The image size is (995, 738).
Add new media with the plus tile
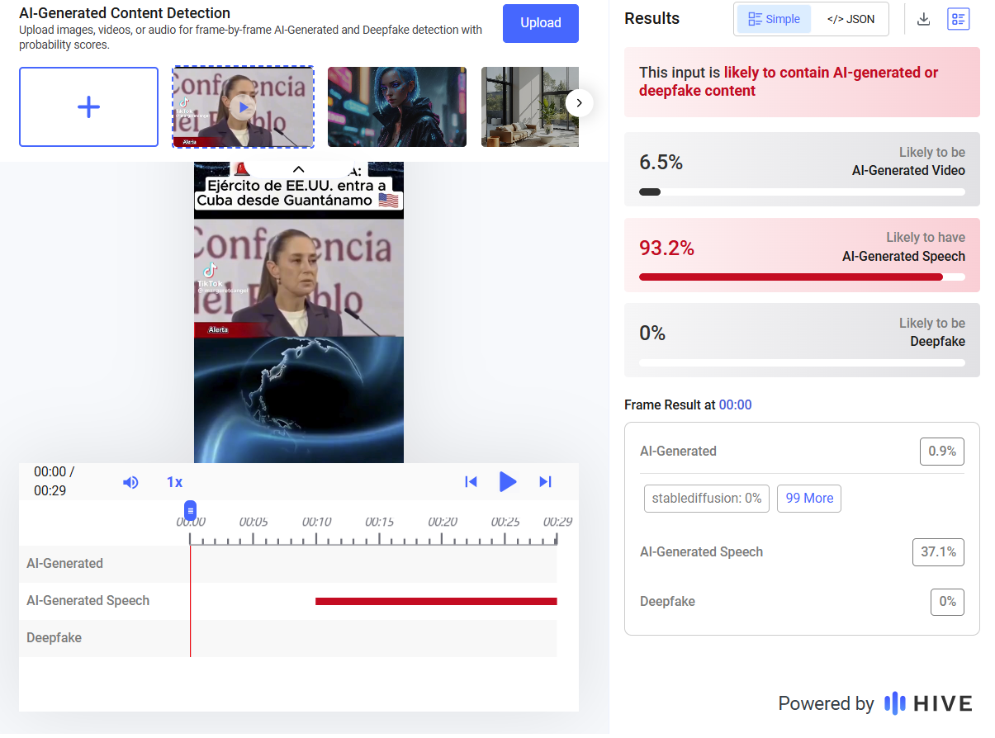[x=88, y=106]
